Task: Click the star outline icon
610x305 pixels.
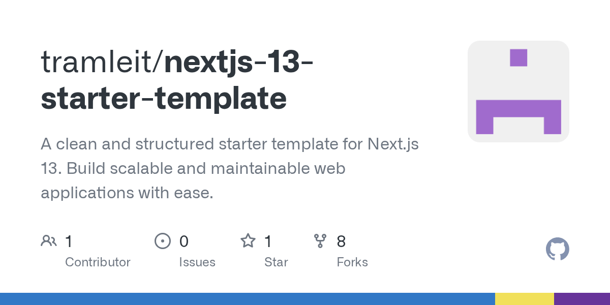Action: coord(248,240)
